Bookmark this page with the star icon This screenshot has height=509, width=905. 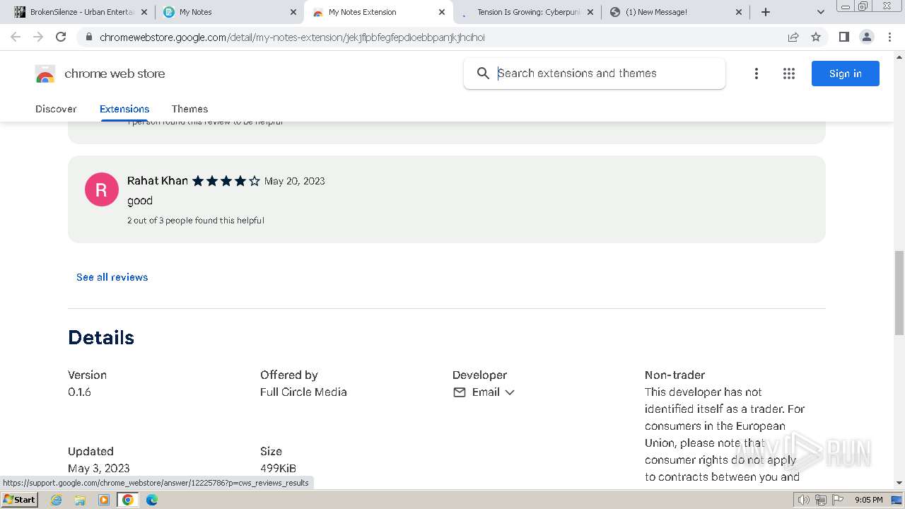816,37
